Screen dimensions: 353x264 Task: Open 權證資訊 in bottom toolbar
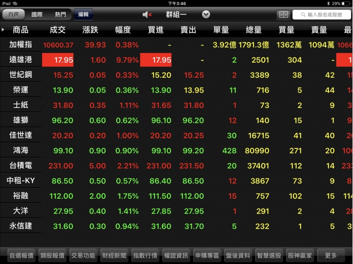(176, 256)
